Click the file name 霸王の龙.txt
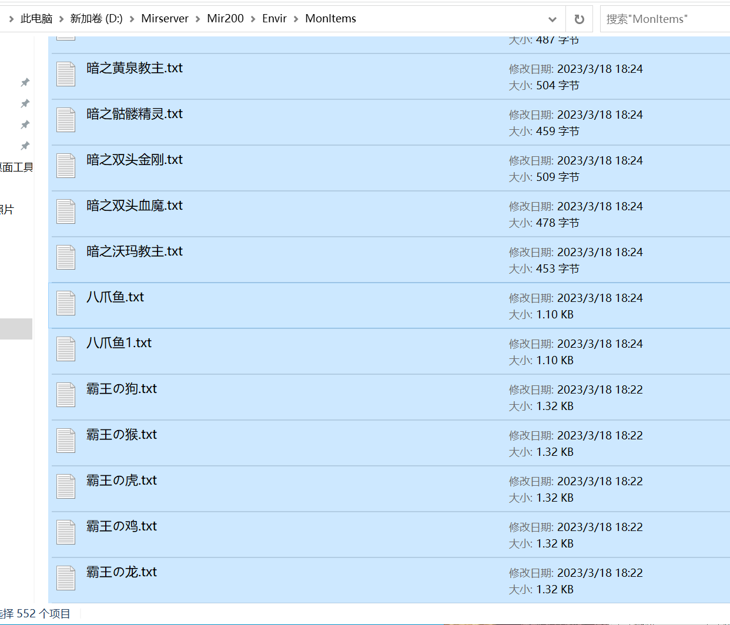 point(122,572)
